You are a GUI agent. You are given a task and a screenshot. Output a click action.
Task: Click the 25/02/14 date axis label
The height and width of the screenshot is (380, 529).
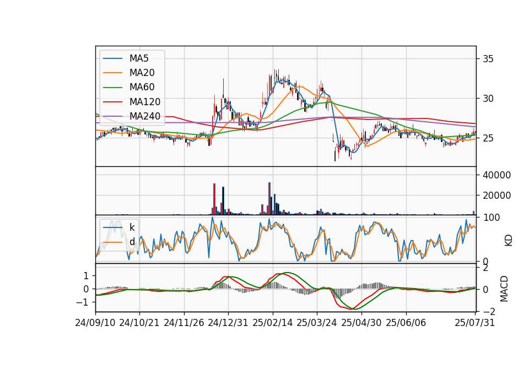[273, 323]
